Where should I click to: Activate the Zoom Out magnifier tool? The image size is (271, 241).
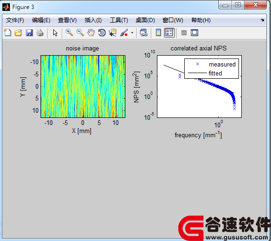point(80,33)
